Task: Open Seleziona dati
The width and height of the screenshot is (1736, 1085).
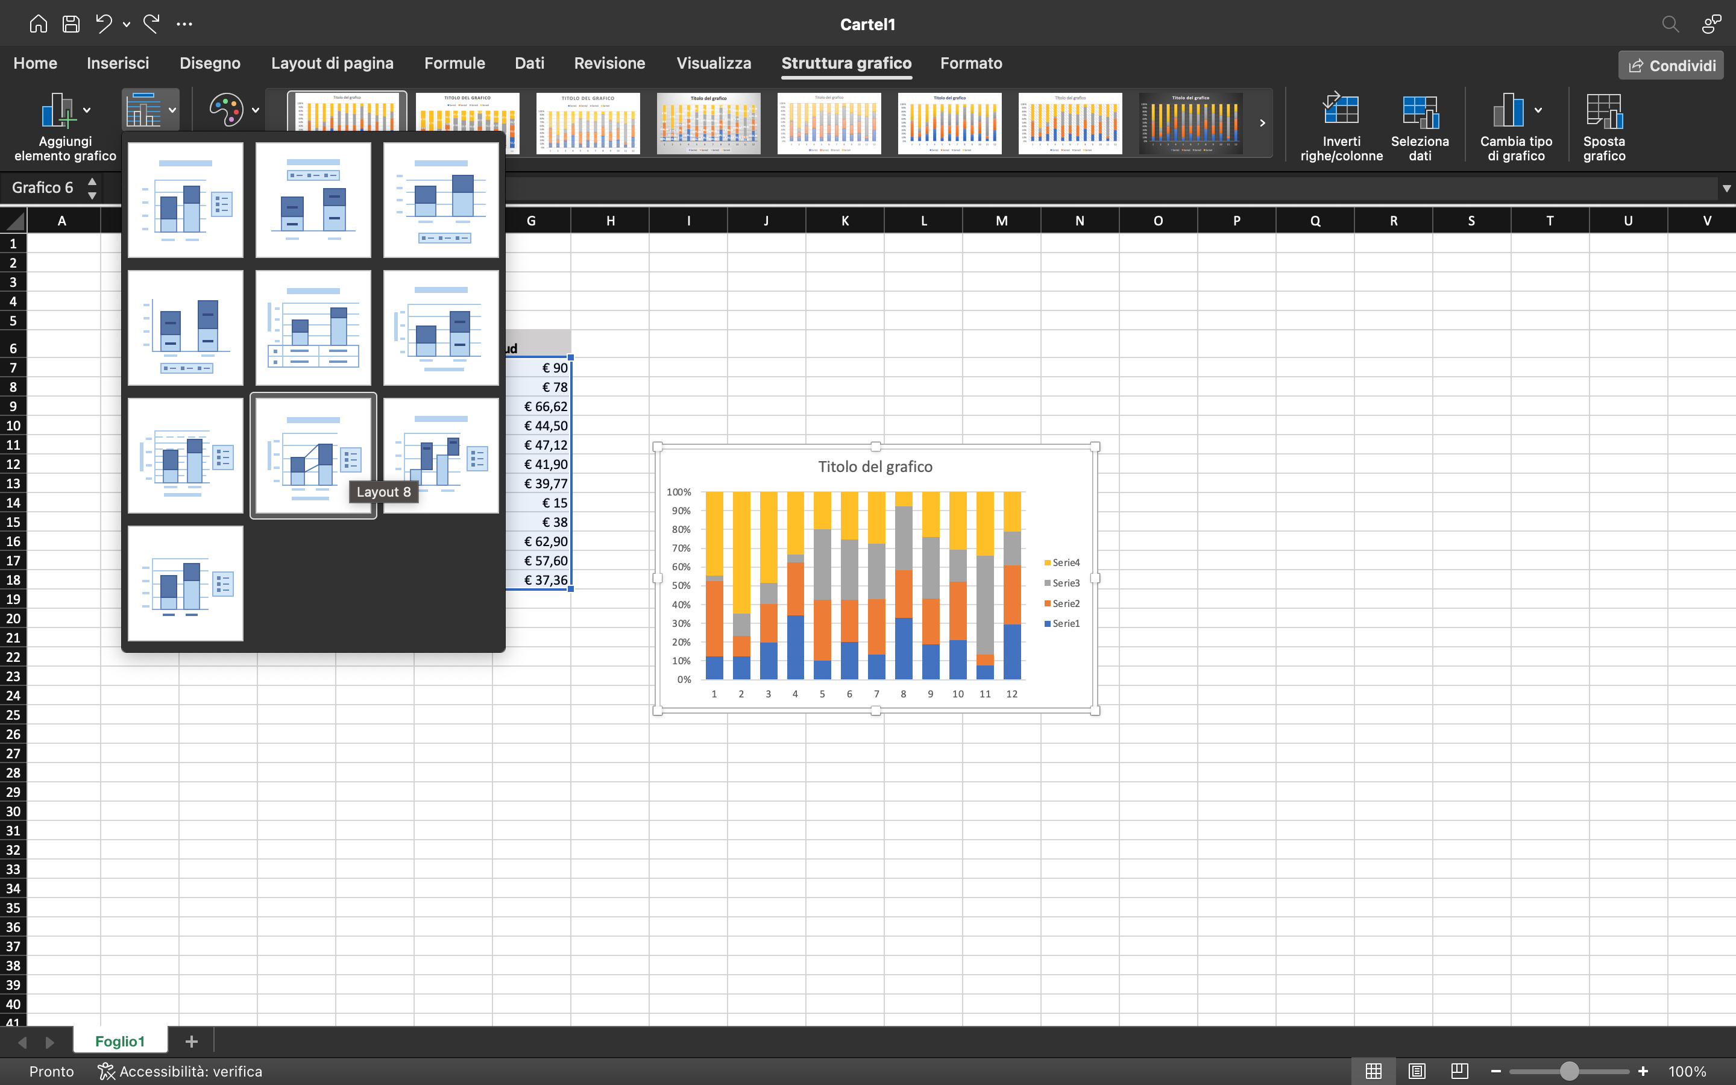Action: tap(1420, 127)
